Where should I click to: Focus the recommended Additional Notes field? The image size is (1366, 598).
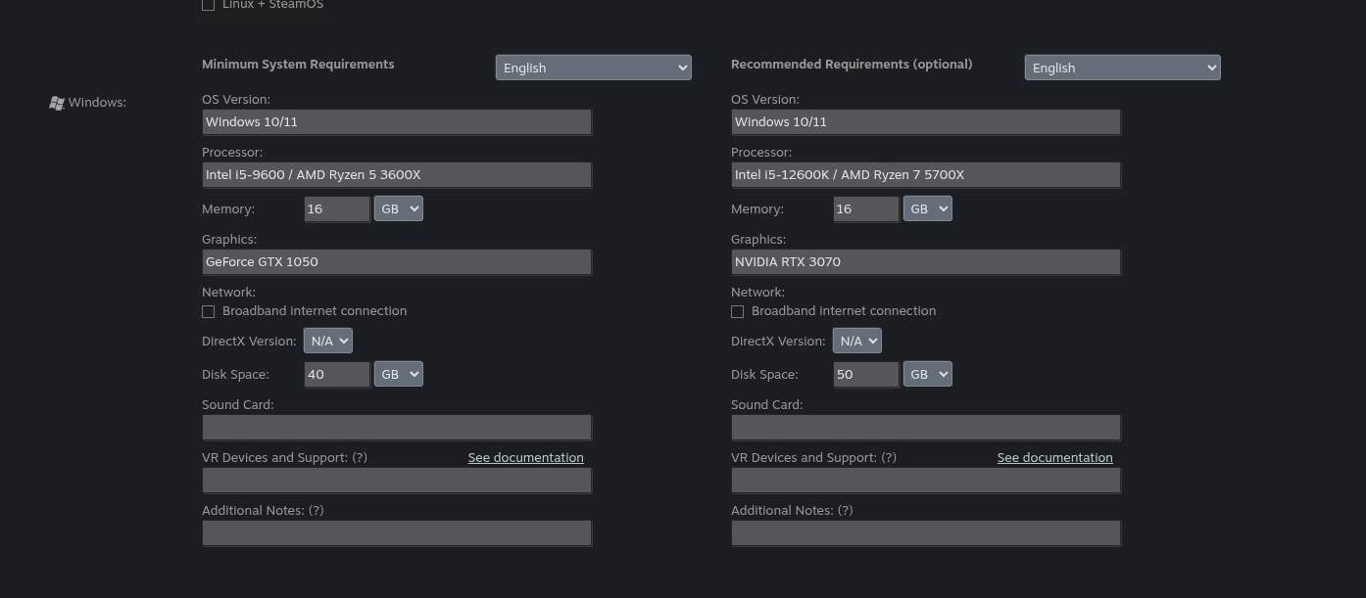click(926, 533)
